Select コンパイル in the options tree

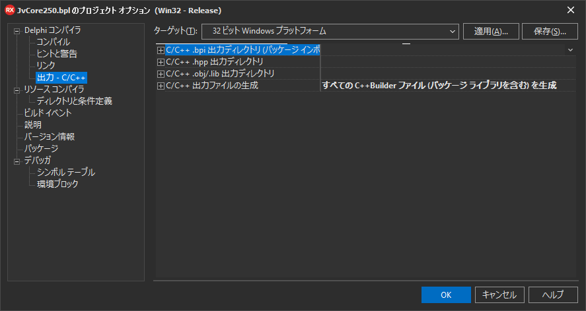click(x=53, y=42)
